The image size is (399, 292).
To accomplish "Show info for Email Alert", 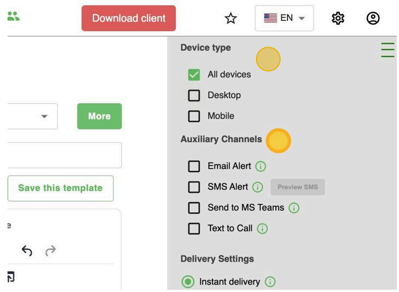I will [x=260, y=167].
